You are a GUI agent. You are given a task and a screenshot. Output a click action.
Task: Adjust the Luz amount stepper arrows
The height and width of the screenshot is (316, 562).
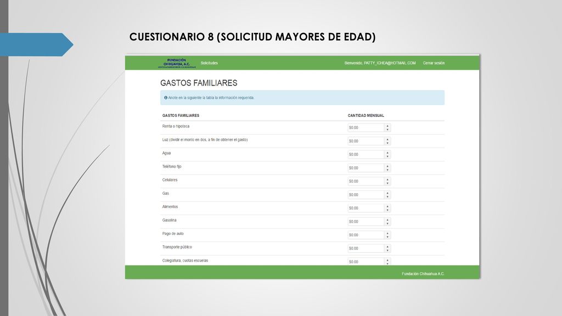coord(387,141)
